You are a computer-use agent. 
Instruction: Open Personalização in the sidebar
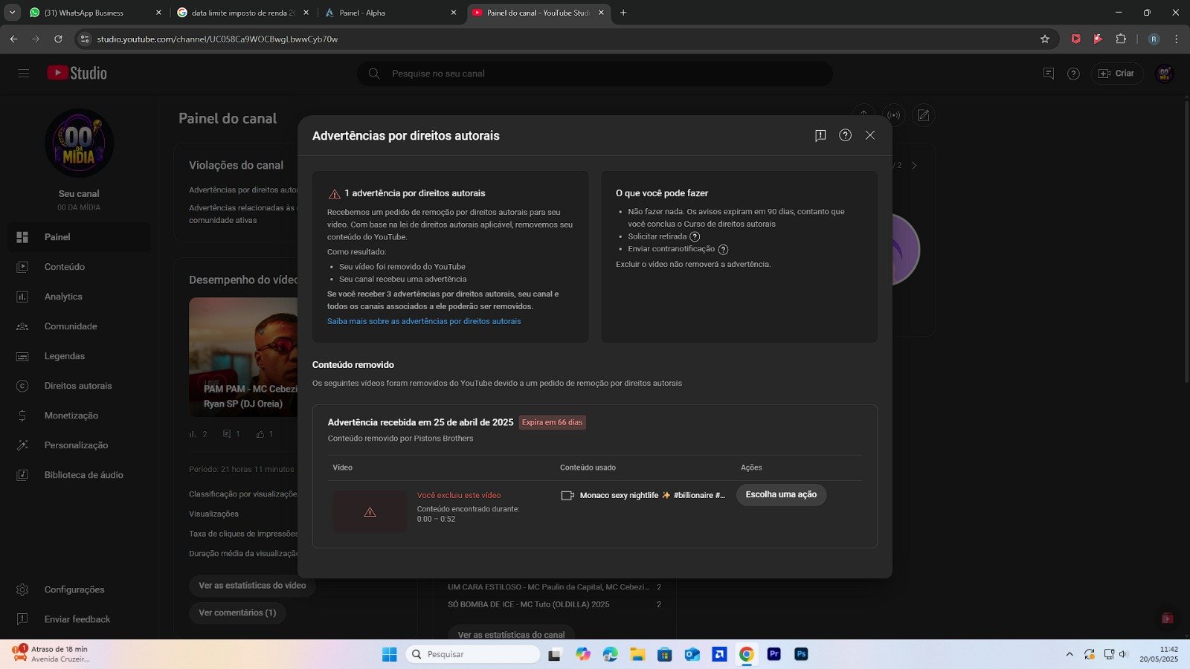[x=79, y=445]
